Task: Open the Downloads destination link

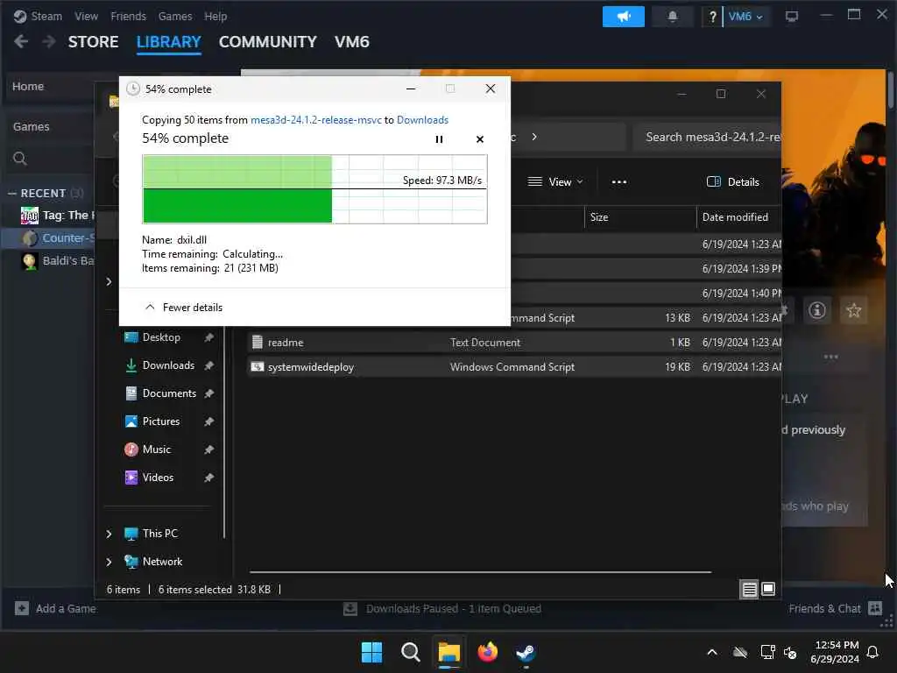Action: point(422,120)
